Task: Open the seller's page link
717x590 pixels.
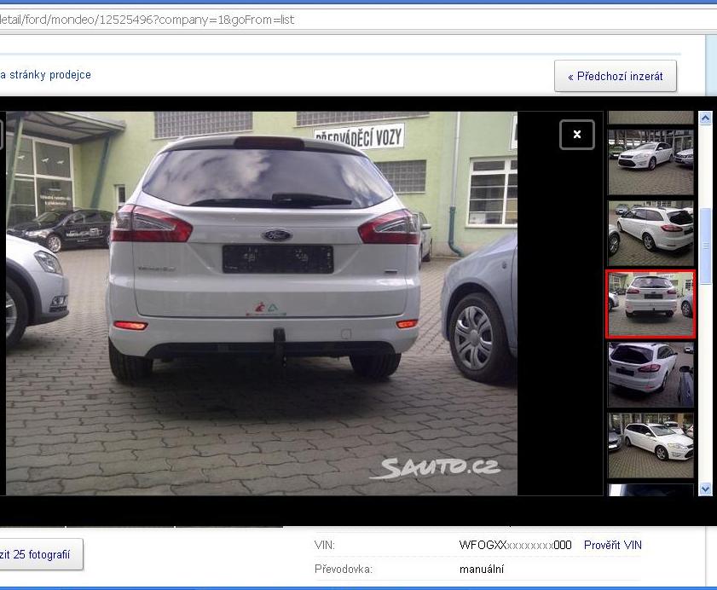Action: pos(45,75)
